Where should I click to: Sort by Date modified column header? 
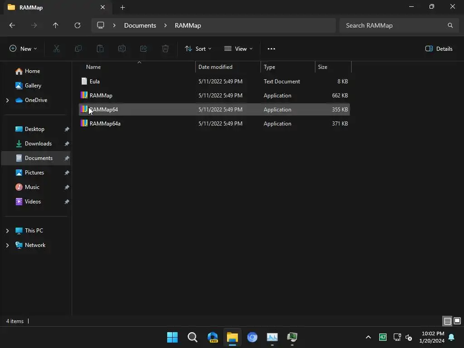[x=228, y=67]
